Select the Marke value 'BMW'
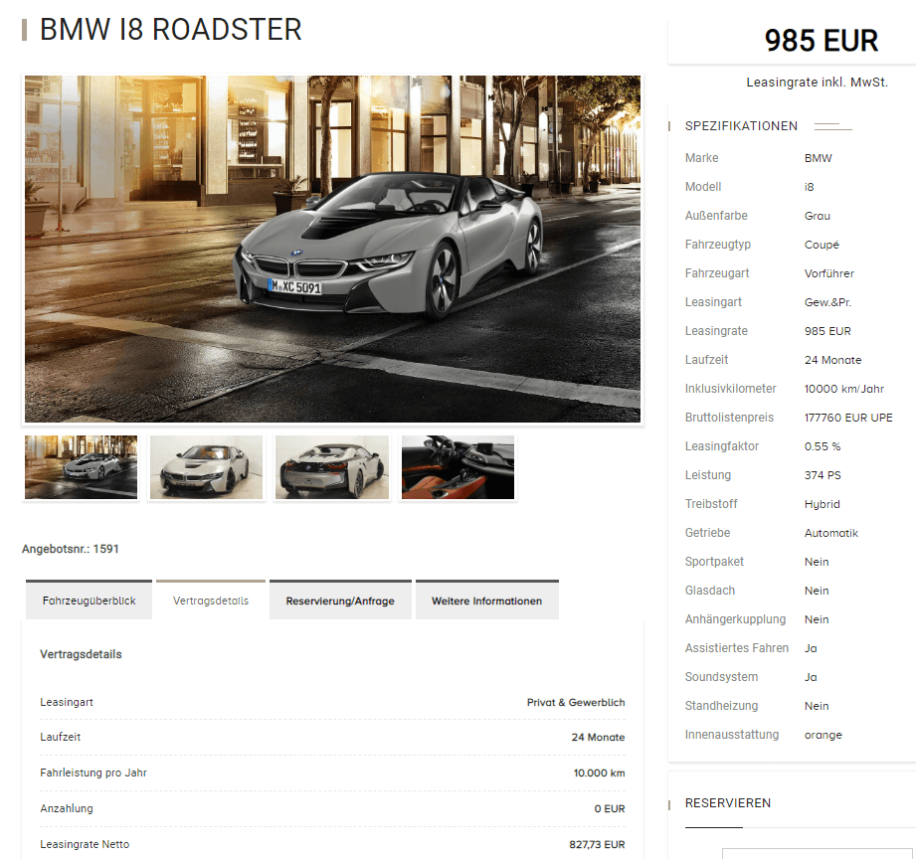The width and height of the screenshot is (916, 859). coord(818,158)
